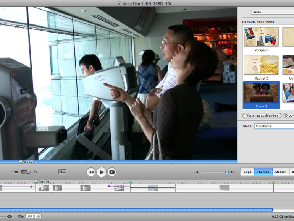This screenshot has height=221, width=294.
Task: Rewind to the start of the movie
Action: pos(91,172)
